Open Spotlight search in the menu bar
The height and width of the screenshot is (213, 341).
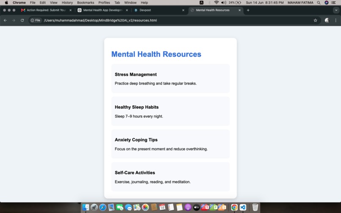319,3
